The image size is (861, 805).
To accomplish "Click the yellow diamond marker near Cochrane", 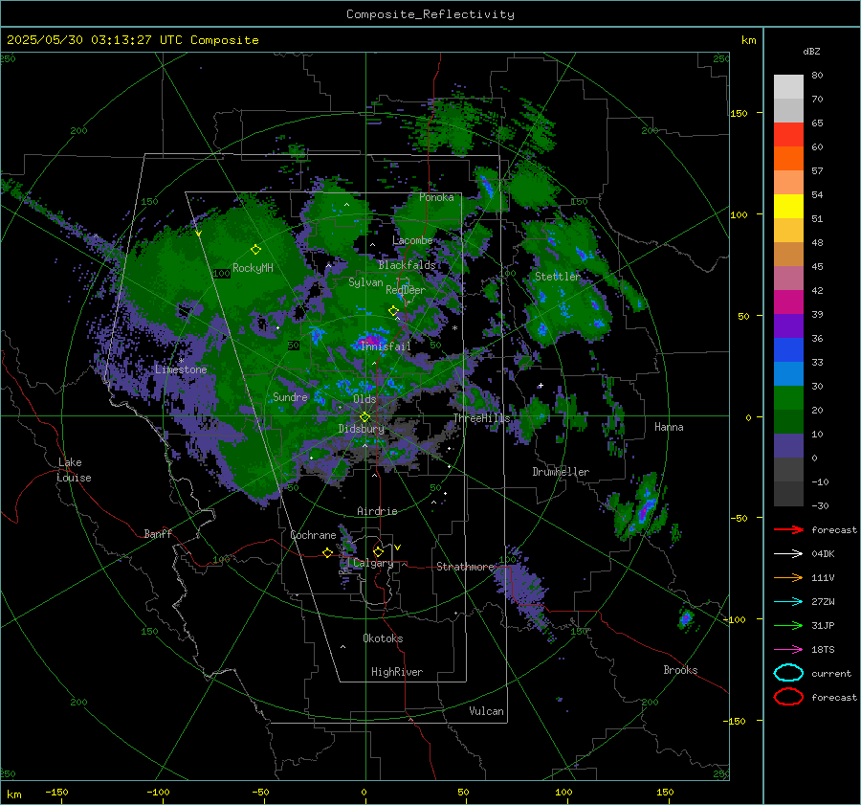I will pyautogui.click(x=327, y=553).
